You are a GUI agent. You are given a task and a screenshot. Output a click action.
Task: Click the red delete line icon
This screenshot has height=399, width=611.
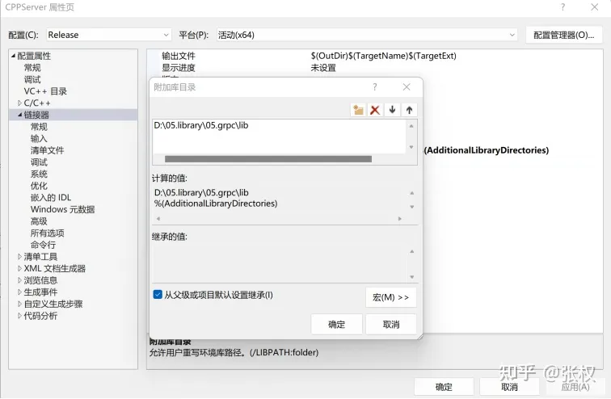[x=375, y=110]
